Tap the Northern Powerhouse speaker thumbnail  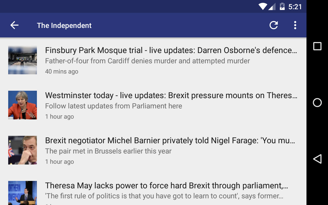click(23, 193)
